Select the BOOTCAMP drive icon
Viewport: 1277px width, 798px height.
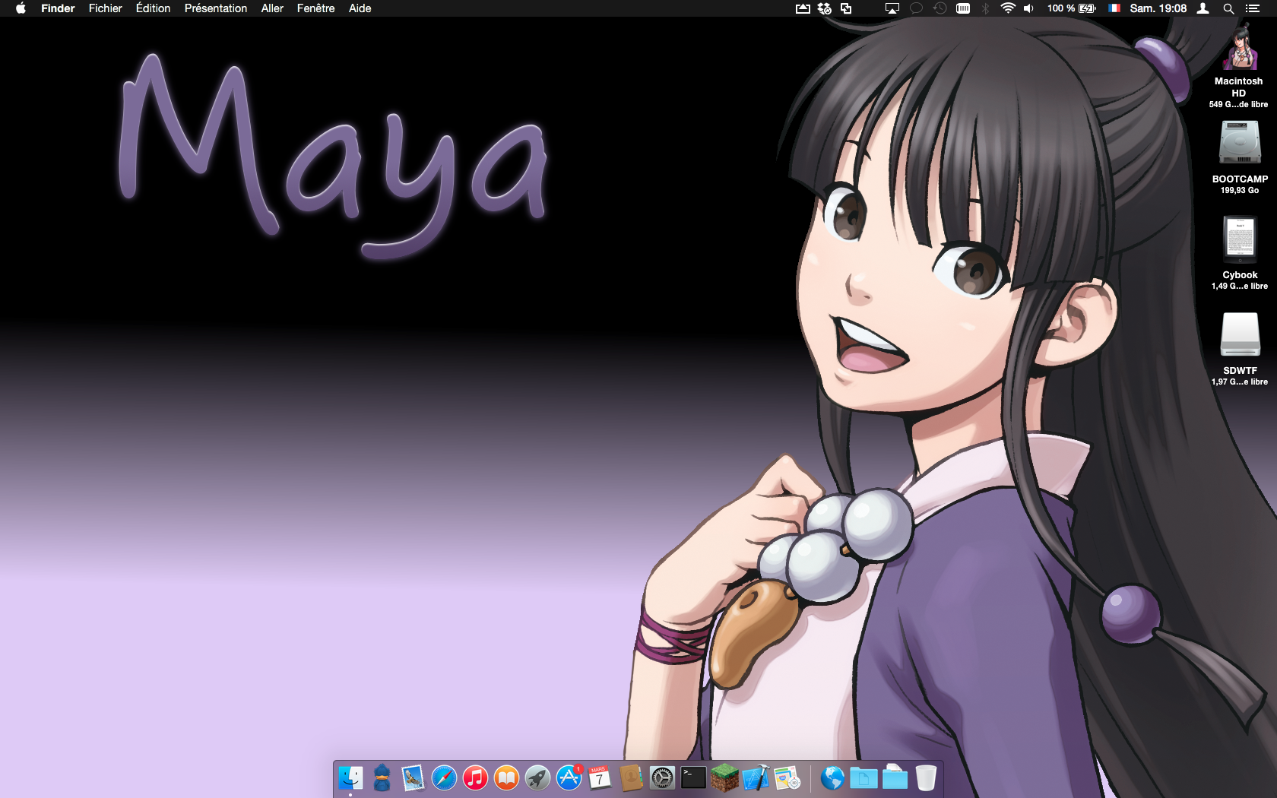point(1240,143)
